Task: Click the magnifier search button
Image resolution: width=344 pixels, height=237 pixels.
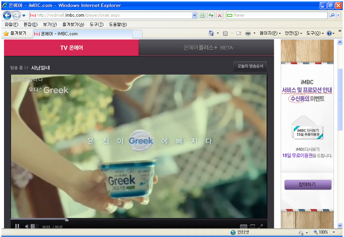Action: pyautogui.click(x=332, y=15)
